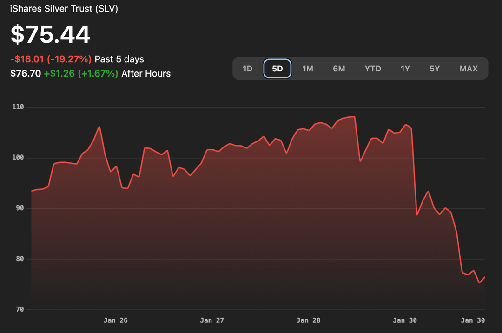Image resolution: width=502 pixels, height=333 pixels.
Task: Select the YTD range option
Action: pyautogui.click(x=373, y=69)
